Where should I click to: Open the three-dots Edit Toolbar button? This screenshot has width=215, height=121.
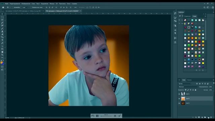coord(2,57)
